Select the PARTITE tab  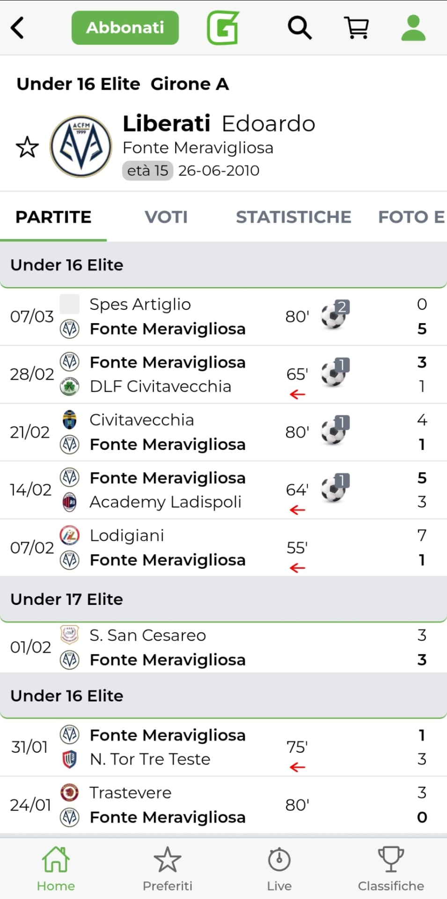(53, 217)
